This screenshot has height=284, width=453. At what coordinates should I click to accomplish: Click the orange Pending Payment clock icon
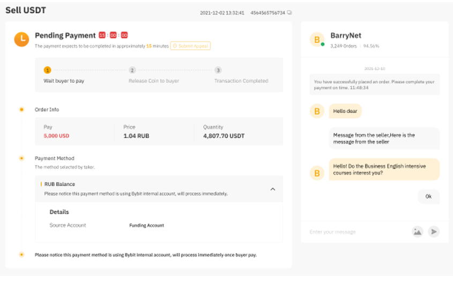click(x=21, y=39)
